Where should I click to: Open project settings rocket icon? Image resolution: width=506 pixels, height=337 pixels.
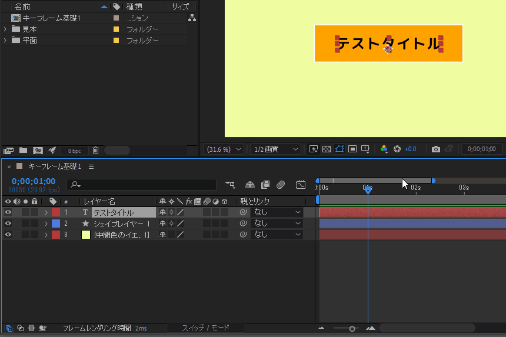pyautogui.click(x=52, y=151)
